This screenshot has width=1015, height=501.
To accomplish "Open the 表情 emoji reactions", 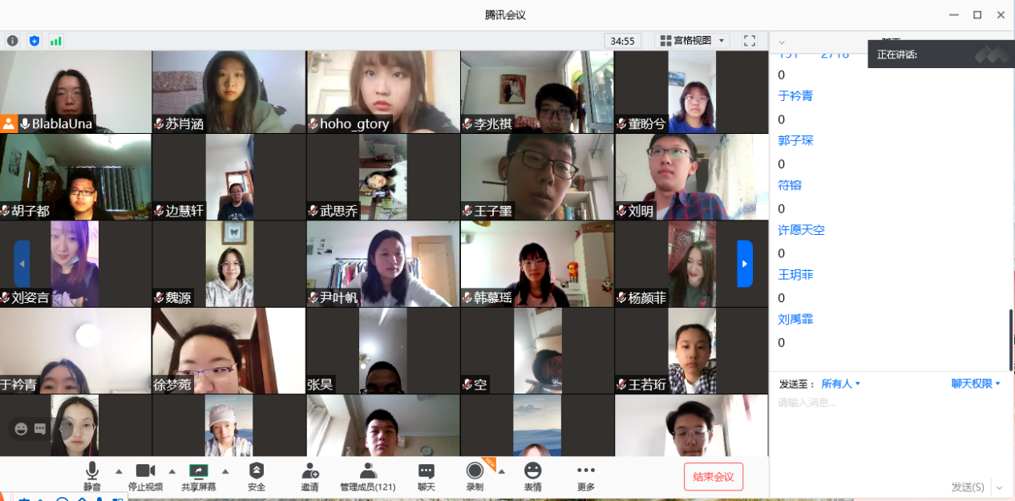I will [532, 476].
